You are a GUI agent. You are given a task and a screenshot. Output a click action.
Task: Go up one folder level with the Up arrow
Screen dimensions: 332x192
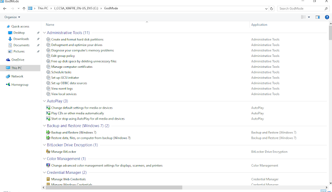tap(24, 8)
